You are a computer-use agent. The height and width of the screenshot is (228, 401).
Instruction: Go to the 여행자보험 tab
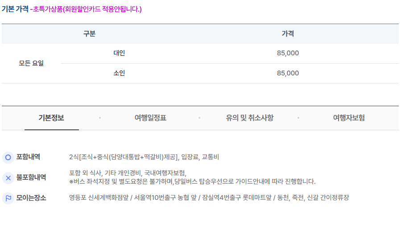349,118
